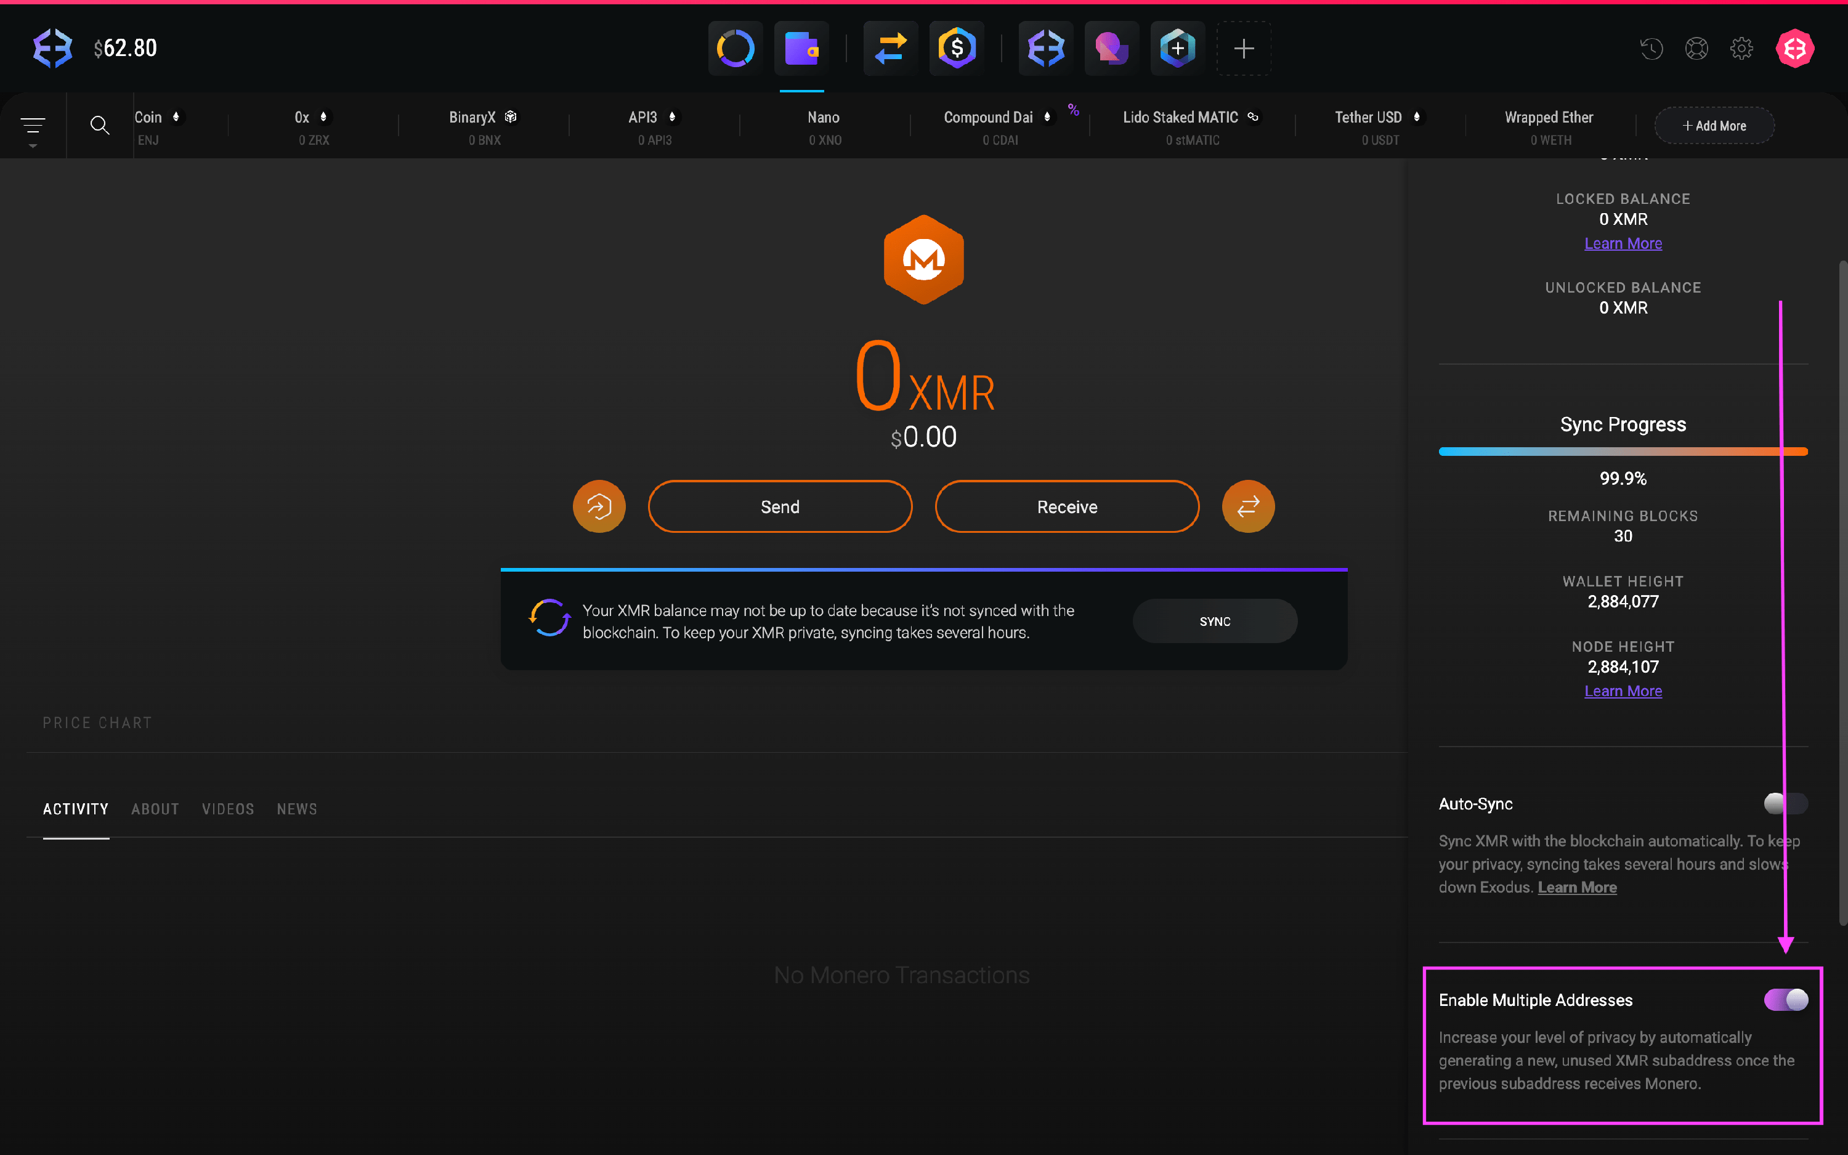Switch to the About tab
Image resolution: width=1848 pixels, height=1155 pixels.
tap(155, 809)
